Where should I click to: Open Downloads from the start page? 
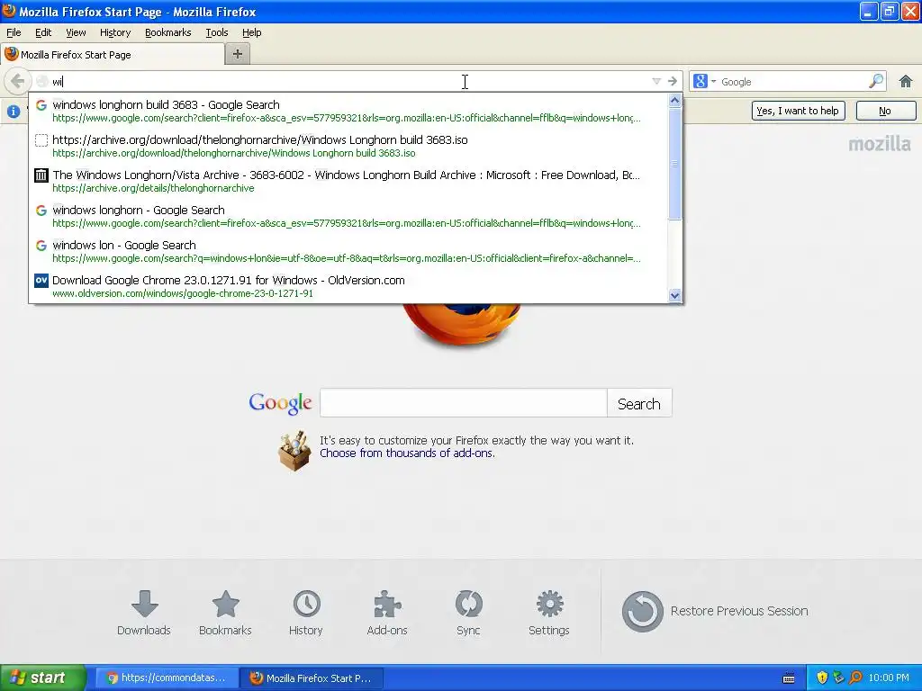144,613
